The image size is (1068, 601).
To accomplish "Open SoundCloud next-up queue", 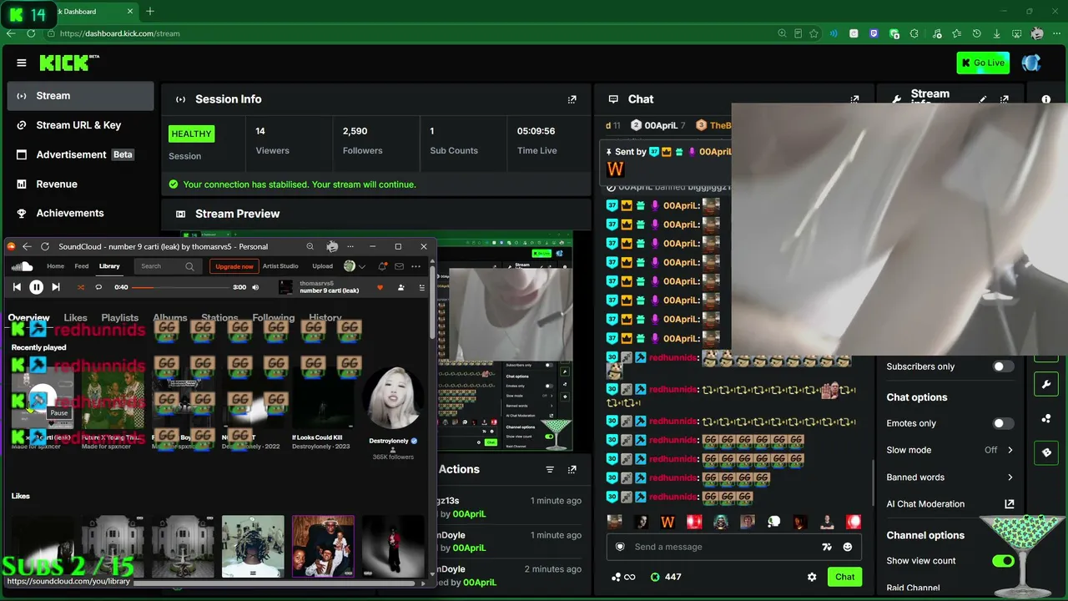I will pyautogui.click(x=421, y=287).
